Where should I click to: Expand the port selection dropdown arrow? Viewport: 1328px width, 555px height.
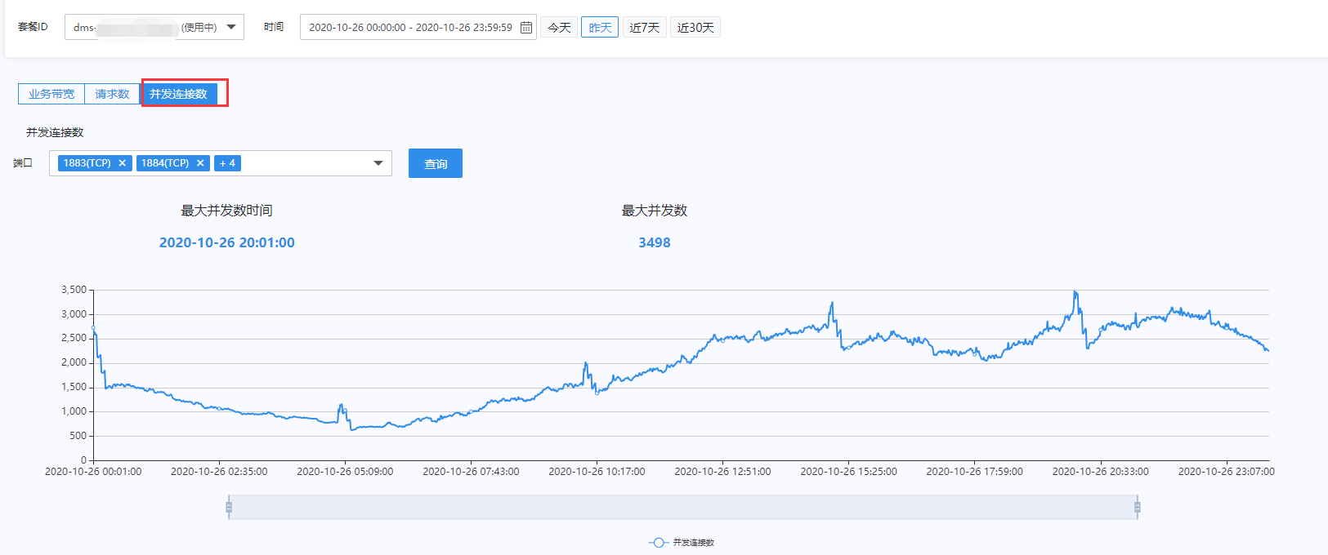(x=378, y=163)
